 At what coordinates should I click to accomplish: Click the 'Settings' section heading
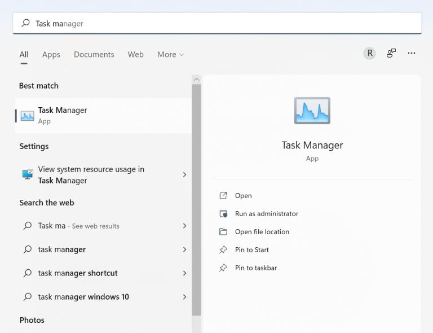[x=34, y=146]
